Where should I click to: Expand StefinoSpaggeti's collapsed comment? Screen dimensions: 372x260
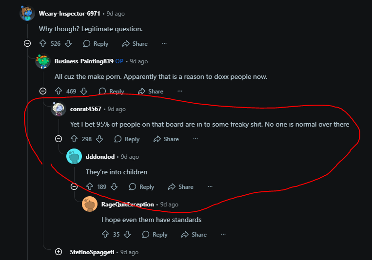point(59,252)
